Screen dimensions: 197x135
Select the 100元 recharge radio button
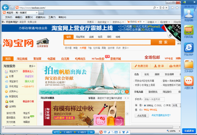(x=145, y=105)
